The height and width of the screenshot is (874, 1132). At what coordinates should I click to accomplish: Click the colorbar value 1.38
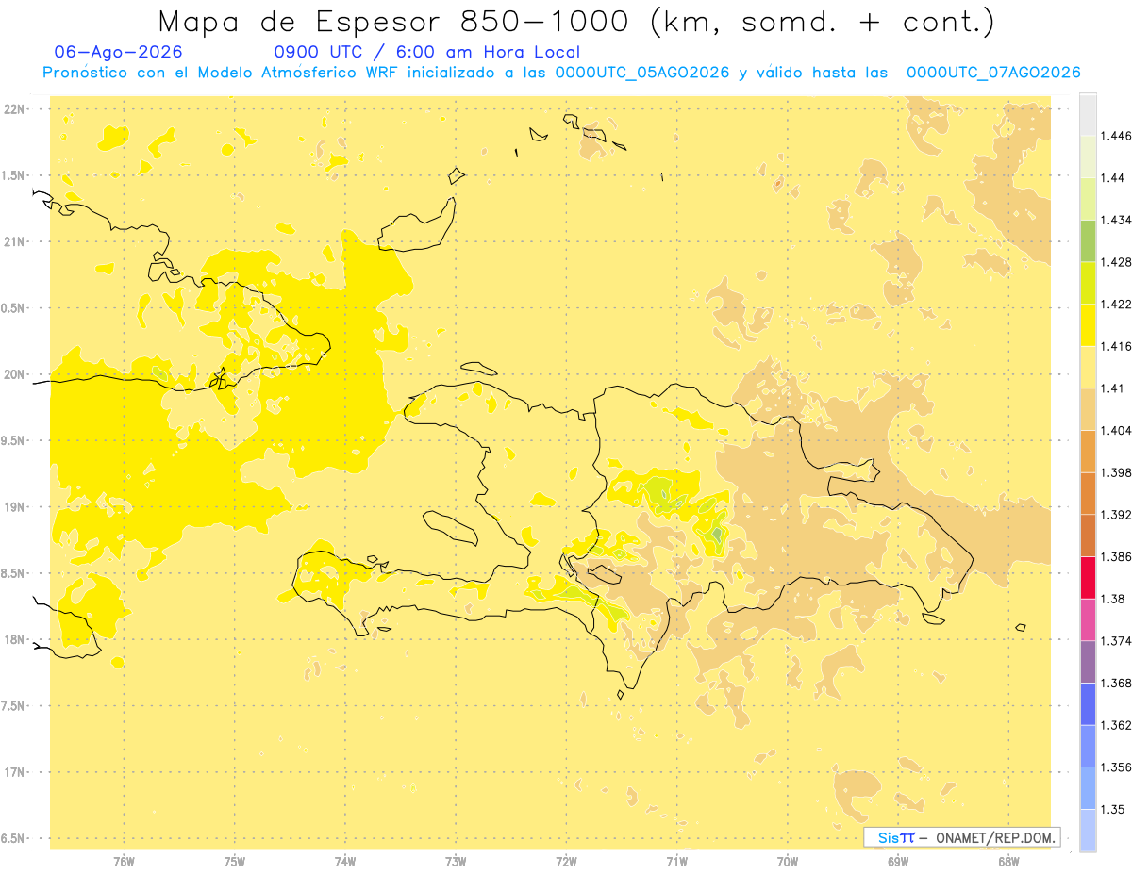1112,599
